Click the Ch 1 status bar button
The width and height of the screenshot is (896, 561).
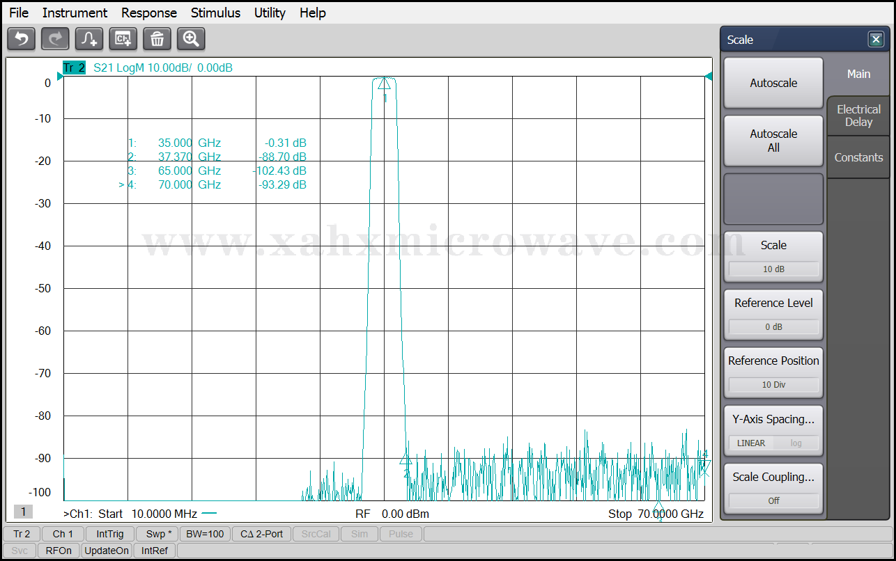pyautogui.click(x=63, y=534)
